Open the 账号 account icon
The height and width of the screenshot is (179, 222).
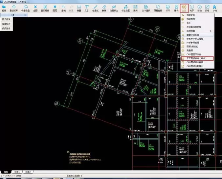coord(176,8)
